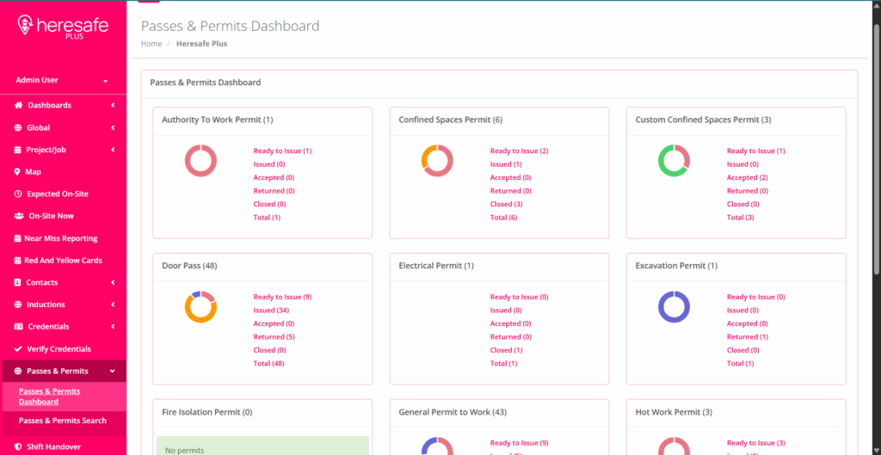
Task: Open Door Pass Issued (34) link
Action: point(269,311)
